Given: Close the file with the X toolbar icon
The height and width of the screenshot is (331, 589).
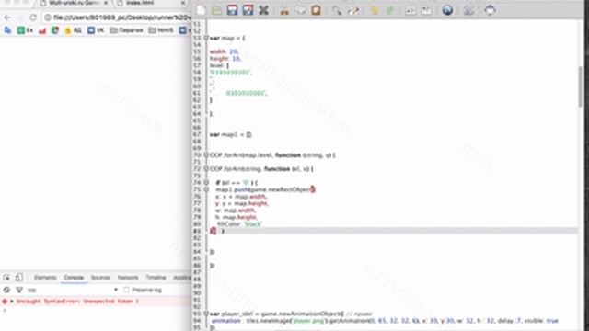Looking at the screenshot, I should point(264,10).
